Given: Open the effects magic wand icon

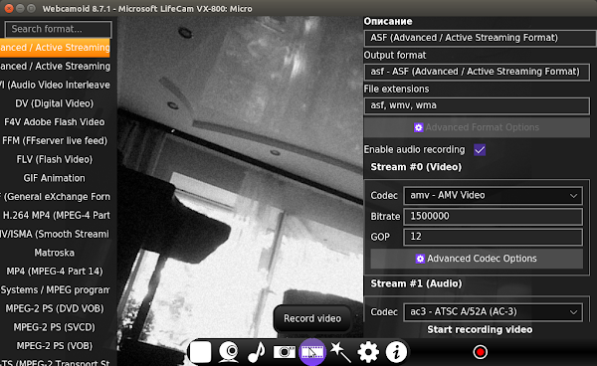Looking at the screenshot, I should tap(340, 351).
